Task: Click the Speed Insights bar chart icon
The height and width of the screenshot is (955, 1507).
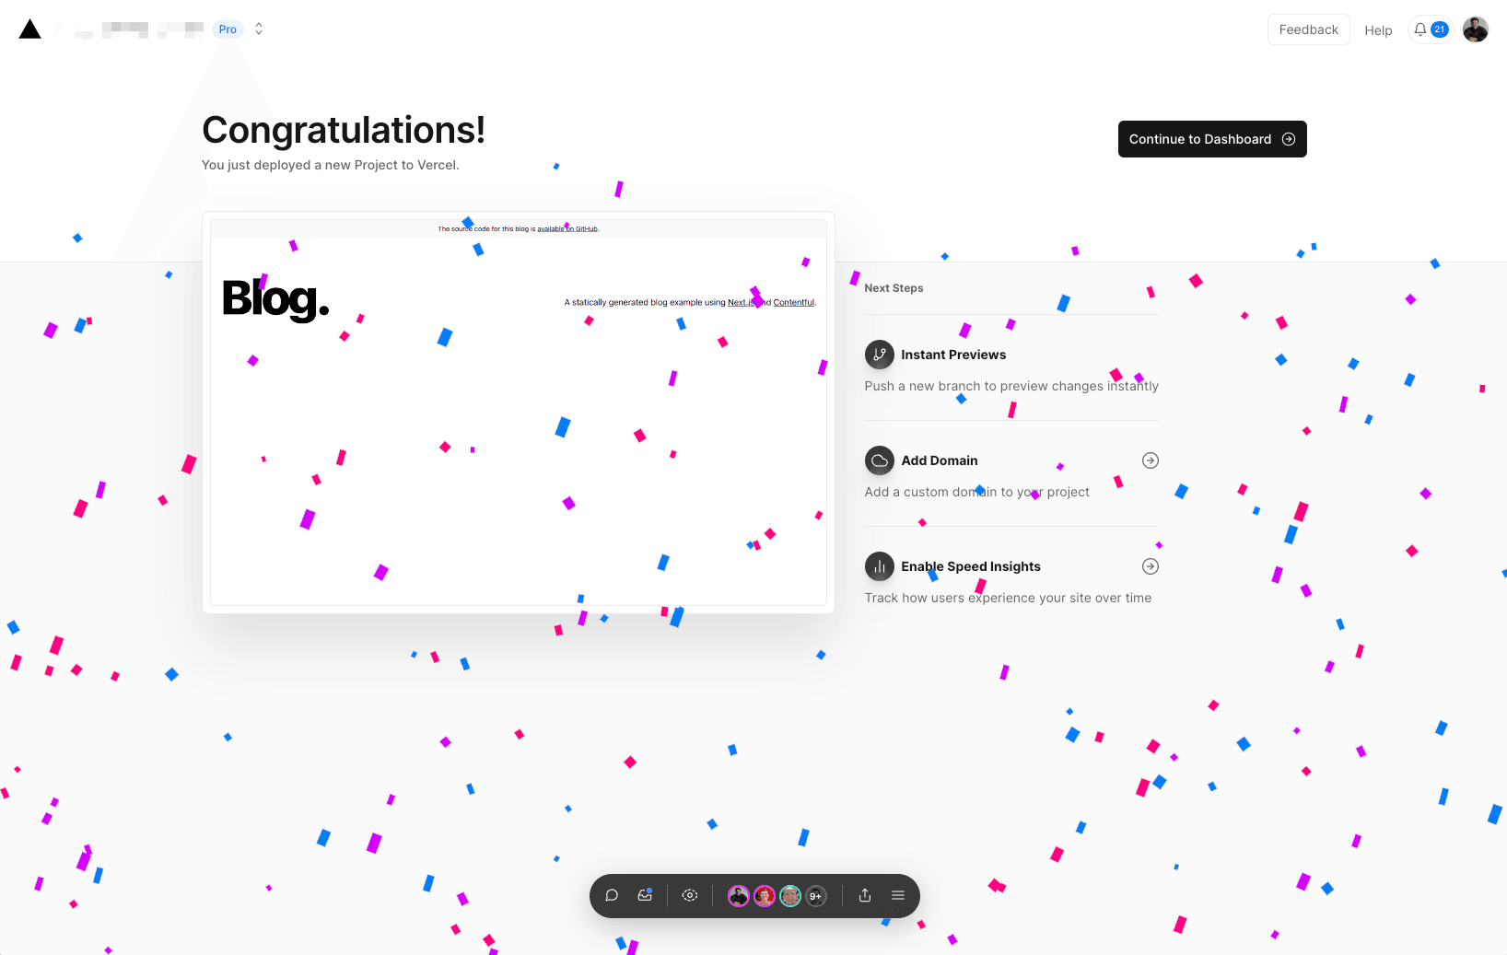Action: [x=880, y=566]
